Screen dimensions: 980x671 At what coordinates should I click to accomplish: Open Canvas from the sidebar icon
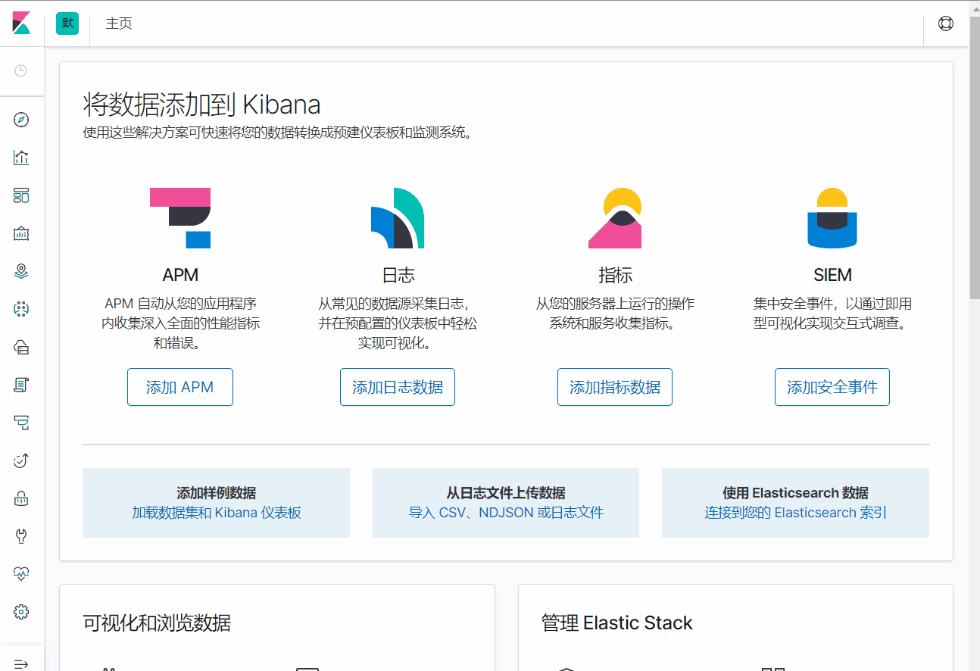[x=21, y=233]
